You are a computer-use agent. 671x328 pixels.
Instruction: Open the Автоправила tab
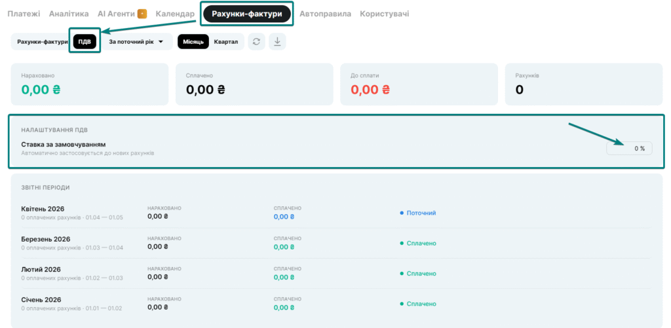tap(325, 14)
